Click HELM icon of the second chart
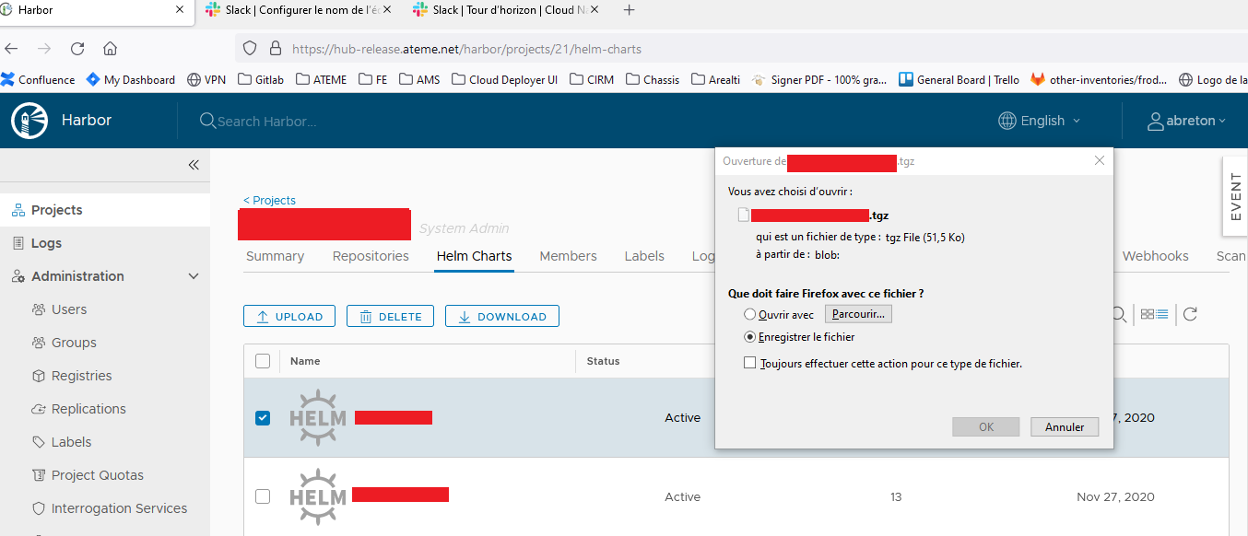 318,496
